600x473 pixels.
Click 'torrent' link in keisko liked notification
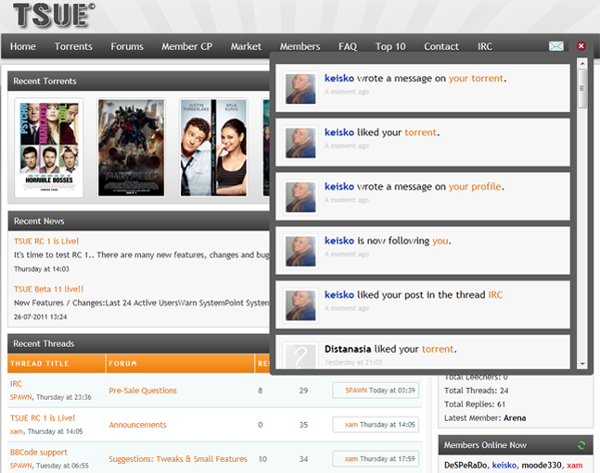pos(420,132)
